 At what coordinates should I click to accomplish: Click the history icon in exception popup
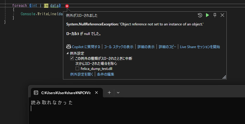(200, 15)
